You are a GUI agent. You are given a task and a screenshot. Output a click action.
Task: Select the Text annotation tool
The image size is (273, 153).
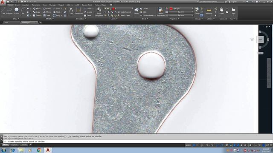coord(71,11)
